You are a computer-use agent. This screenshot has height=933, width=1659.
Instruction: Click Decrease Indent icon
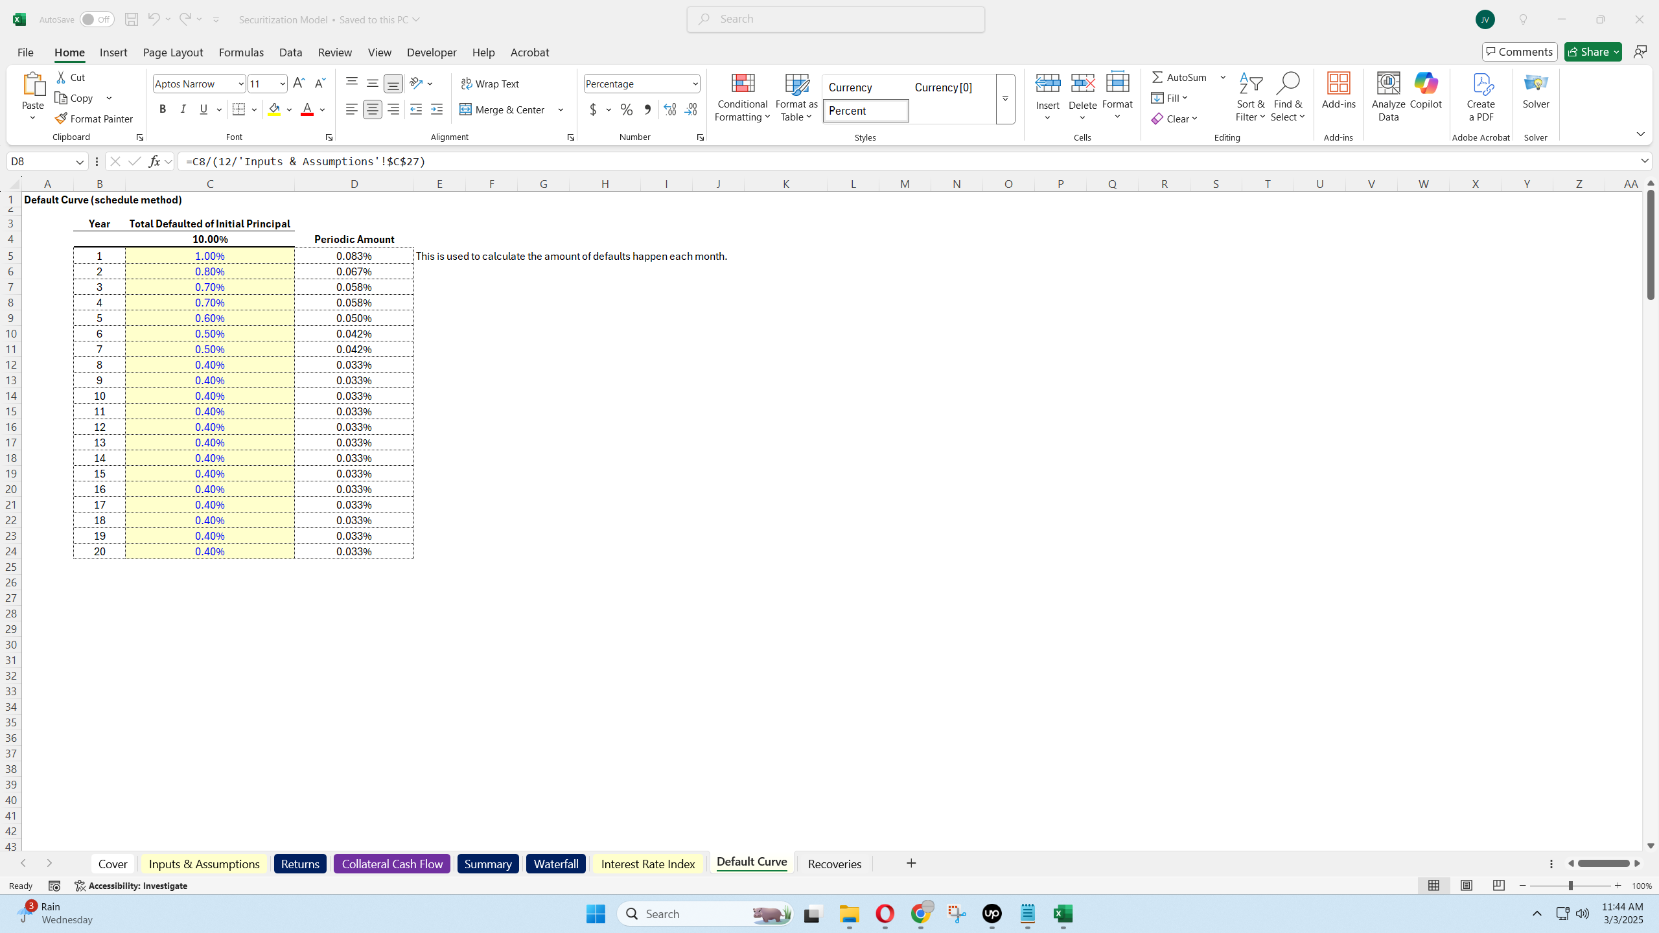[416, 110]
